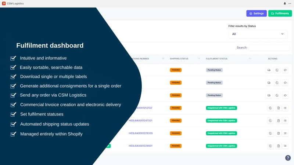Click clock icon in row ending 0001252132
The width and height of the screenshot is (294, 165).
coord(270,108)
